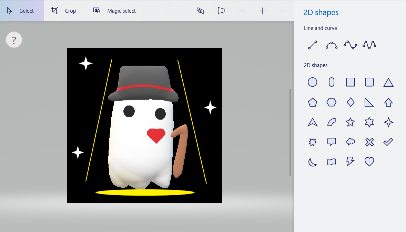Select the pentagon shape
Image resolution: width=406 pixels, height=232 pixels.
pos(312,102)
